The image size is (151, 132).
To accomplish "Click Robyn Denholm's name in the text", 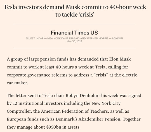I will (82, 96).
